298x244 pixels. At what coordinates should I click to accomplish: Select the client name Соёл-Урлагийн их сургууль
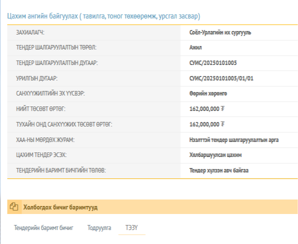220,32
